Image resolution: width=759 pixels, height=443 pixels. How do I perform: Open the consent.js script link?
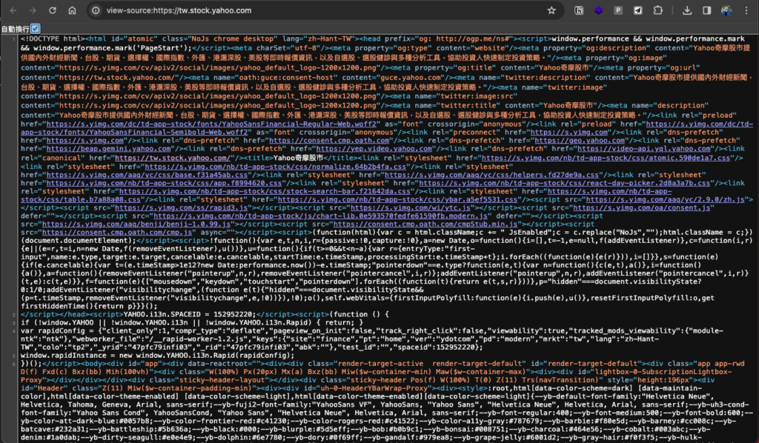click(x=641, y=207)
